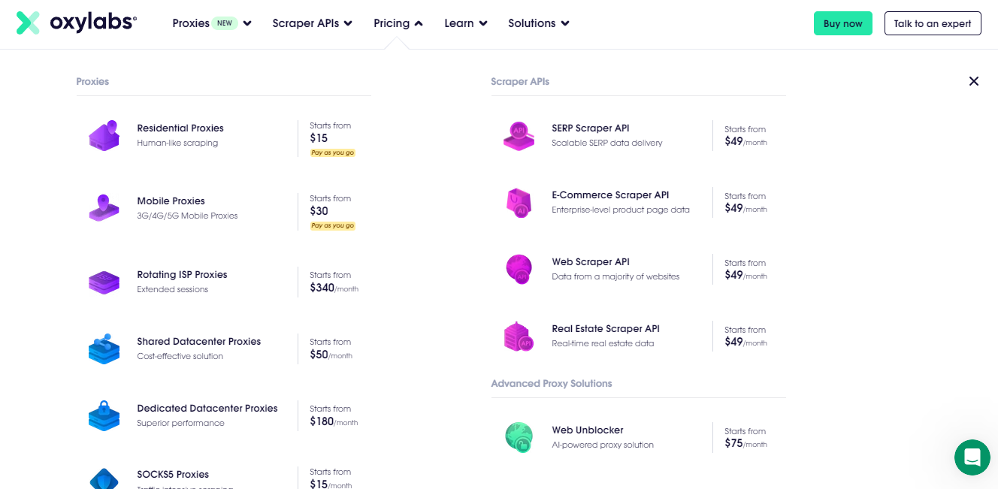Screen dimensions: 998x489
Task: Open Dedicated Datacenter Proxies link
Action: [207, 409]
